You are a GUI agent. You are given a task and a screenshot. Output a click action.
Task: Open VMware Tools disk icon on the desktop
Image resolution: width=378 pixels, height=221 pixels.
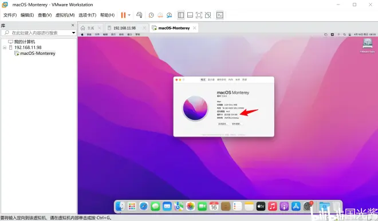tap(367, 46)
